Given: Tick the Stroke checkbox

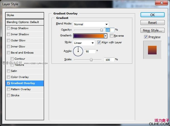Looking at the screenshot, I should (8, 95).
